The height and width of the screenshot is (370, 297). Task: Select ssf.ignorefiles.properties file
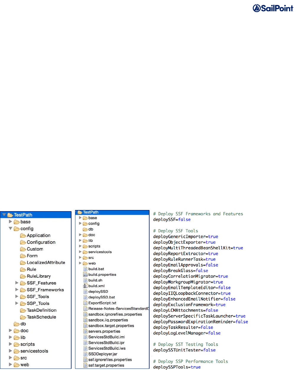[110, 360]
